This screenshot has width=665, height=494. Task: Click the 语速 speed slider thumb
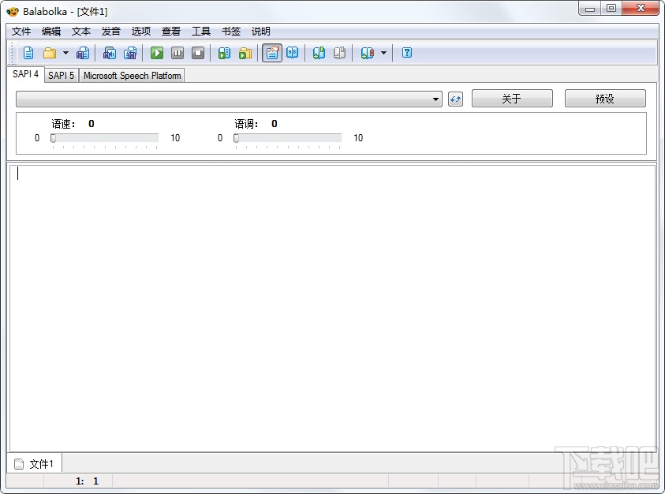click(53, 138)
